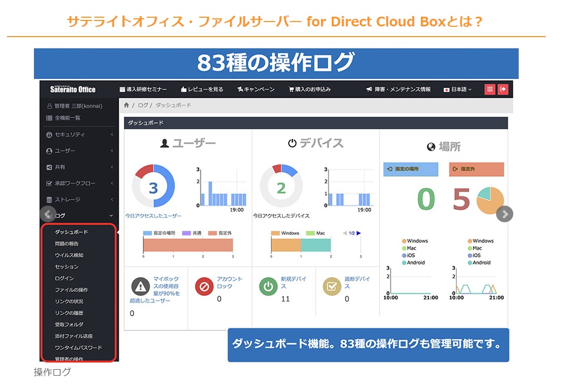Screen dimensions: 565x388
Task: Select ファイルの操作 in the log submenu
Action: pyautogui.click(x=71, y=290)
